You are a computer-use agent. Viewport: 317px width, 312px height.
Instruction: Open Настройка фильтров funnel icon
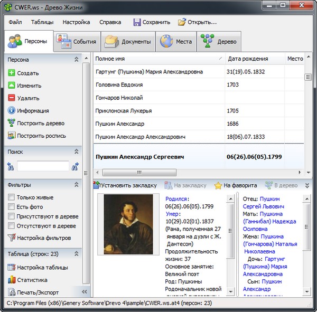coord(12,238)
